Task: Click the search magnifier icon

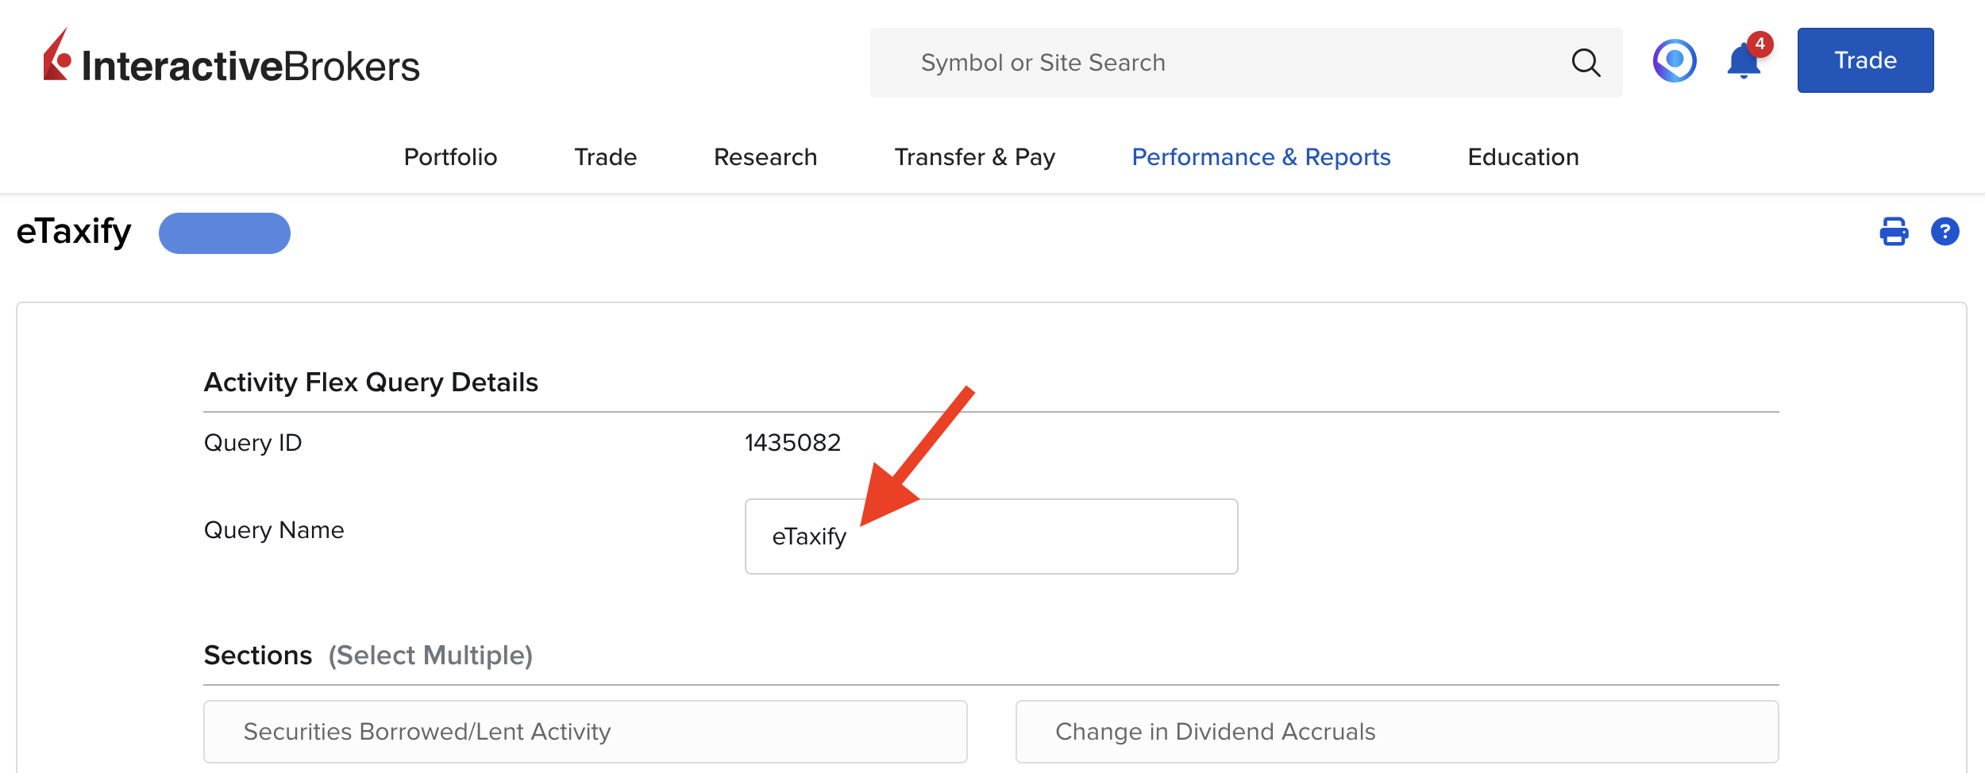Action: point(1586,63)
